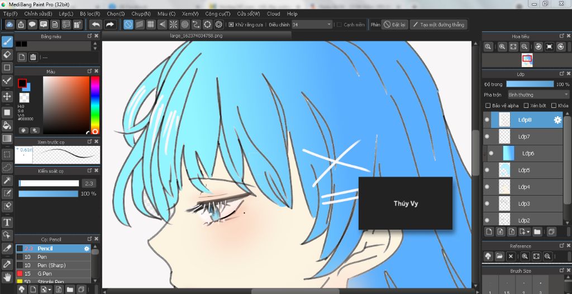Switch to large_162374034758.png document tab

[196, 36]
